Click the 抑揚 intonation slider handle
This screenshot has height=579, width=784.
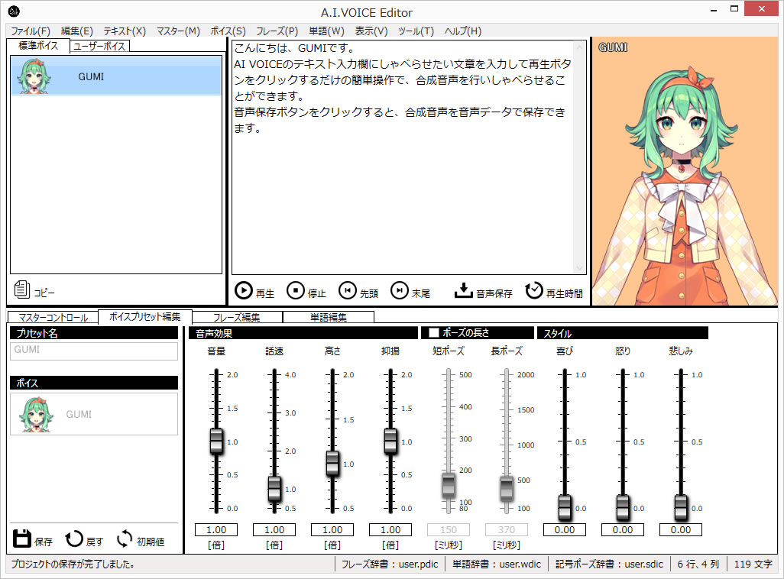click(390, 442)
